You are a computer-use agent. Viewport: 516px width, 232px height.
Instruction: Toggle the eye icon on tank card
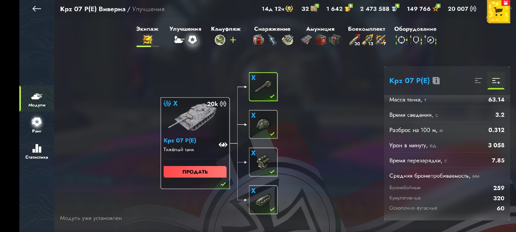pos(223,145)
